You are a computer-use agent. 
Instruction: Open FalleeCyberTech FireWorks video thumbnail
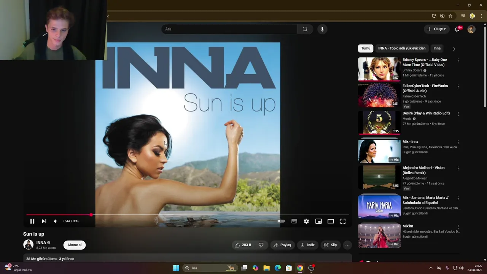(379, 95)
